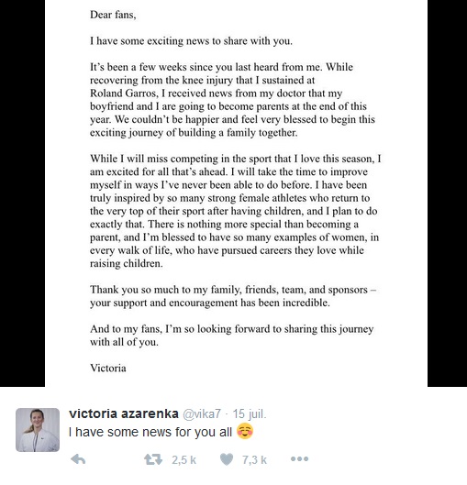The image size is (467, 485).
Task: Click the blushing smiley emoji in the tweet
Action: (x=245, y=431)
